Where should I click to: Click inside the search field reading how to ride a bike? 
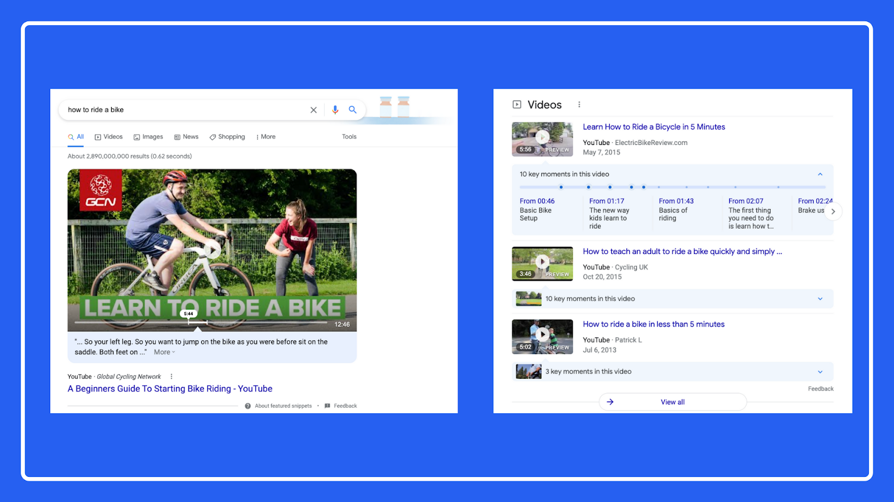184,110
